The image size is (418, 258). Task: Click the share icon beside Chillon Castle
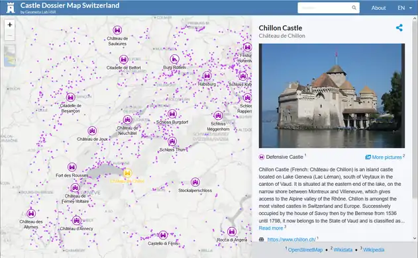[x=399, y=28]
